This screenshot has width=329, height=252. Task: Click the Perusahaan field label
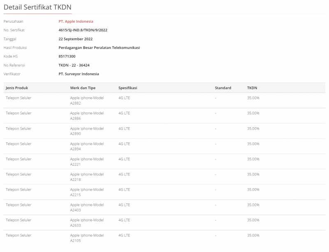pyautogui.click(x=14, y=21)
